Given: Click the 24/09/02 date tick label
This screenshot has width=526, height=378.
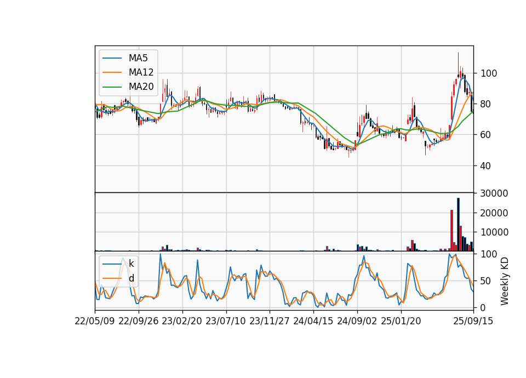Looking at the screenshot, I should click(357, 321).
